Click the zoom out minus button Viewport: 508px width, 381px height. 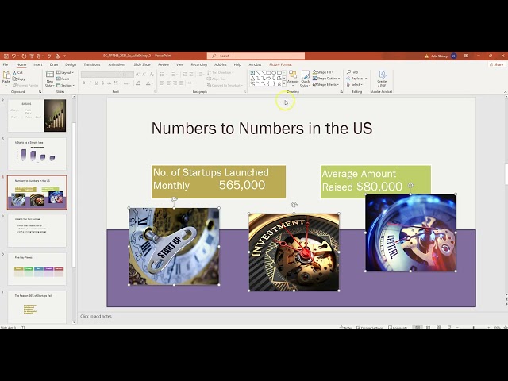(457, 328)
